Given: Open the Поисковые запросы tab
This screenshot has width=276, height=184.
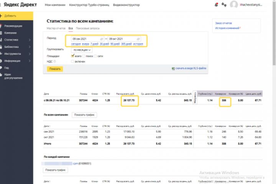Looking at the screenshot, I should (88, 29).
